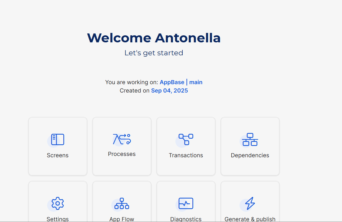Click the "Screens" tile label
Viewport: 342px width, 222px height.
(58, 155)
